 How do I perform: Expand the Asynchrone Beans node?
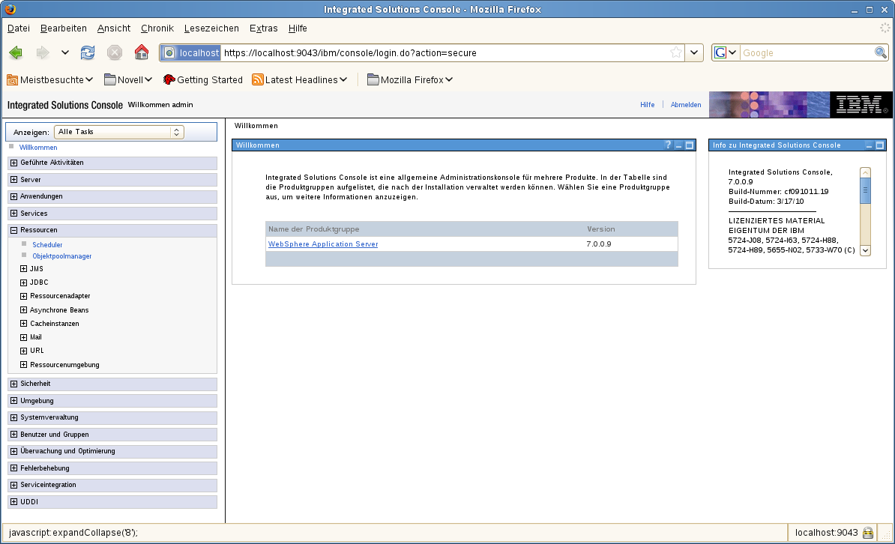click(23, 310)
